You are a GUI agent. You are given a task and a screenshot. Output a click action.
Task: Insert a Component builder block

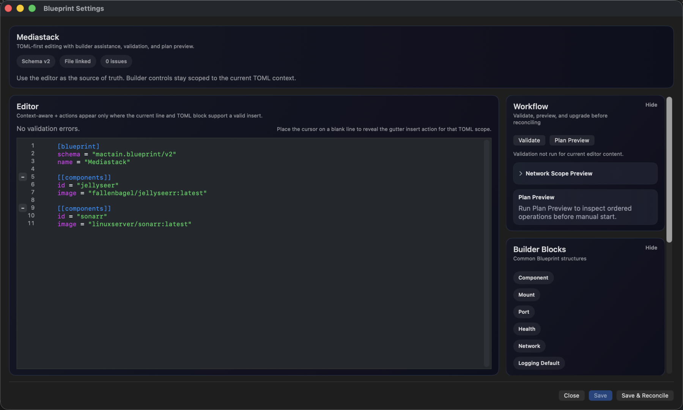point(533,278)
